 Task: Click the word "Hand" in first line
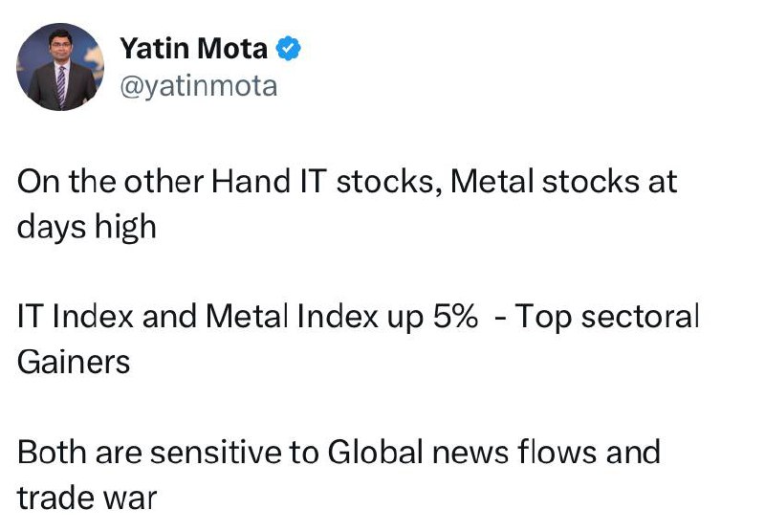(x=251, y=182)
